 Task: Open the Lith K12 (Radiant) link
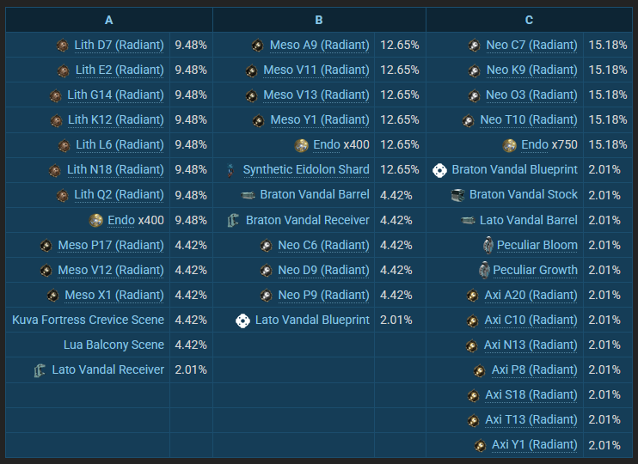click(115, 120)
